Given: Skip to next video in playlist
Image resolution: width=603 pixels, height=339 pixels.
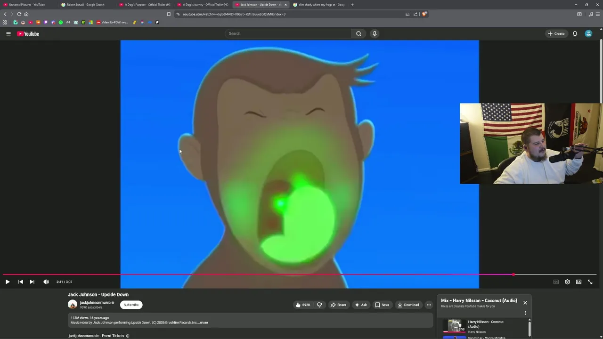Looking at the screenshot, I should point(32,282).
